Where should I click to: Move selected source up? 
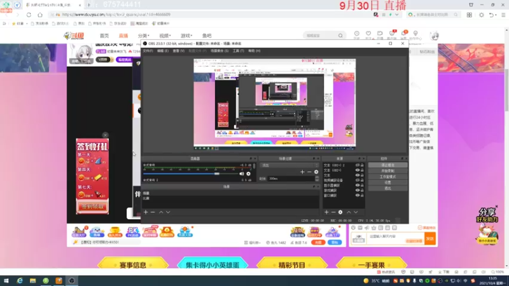[x=349, y=212]
